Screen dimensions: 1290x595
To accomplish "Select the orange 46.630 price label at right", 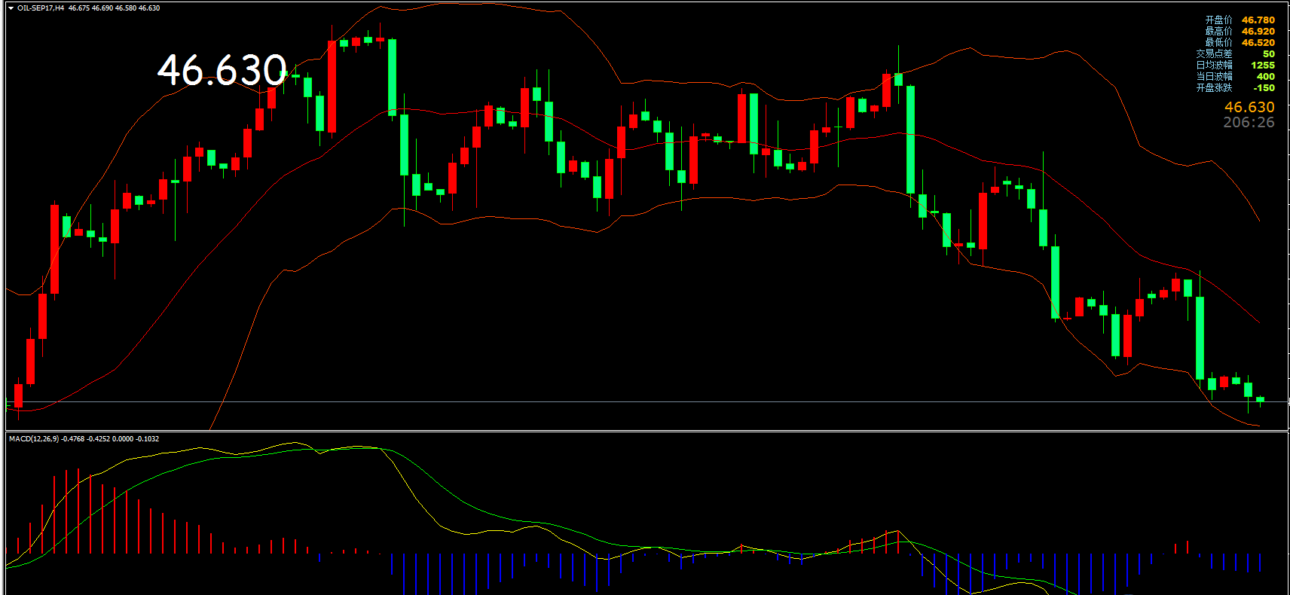I will [x=1249, y=107].
